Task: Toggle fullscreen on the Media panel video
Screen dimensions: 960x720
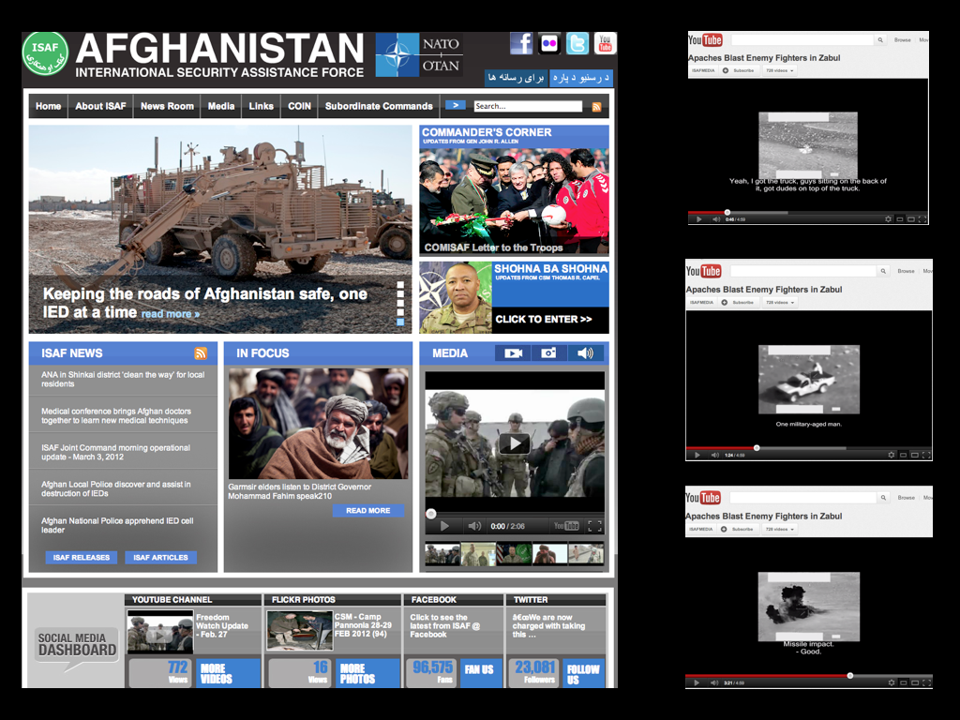Action: click(594, 526)
